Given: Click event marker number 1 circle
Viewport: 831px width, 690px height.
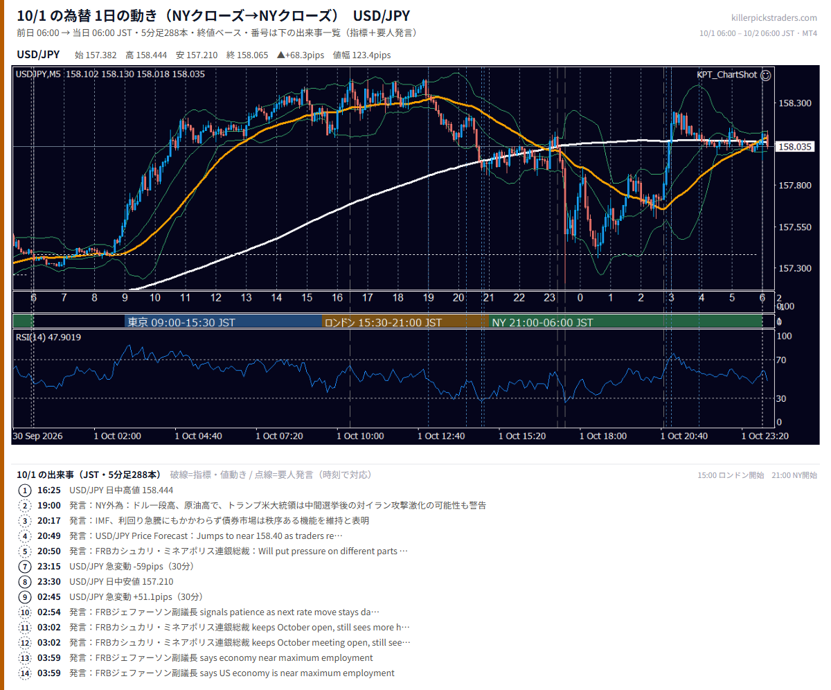Looking at the screenshot, I should tap(26, 490).
